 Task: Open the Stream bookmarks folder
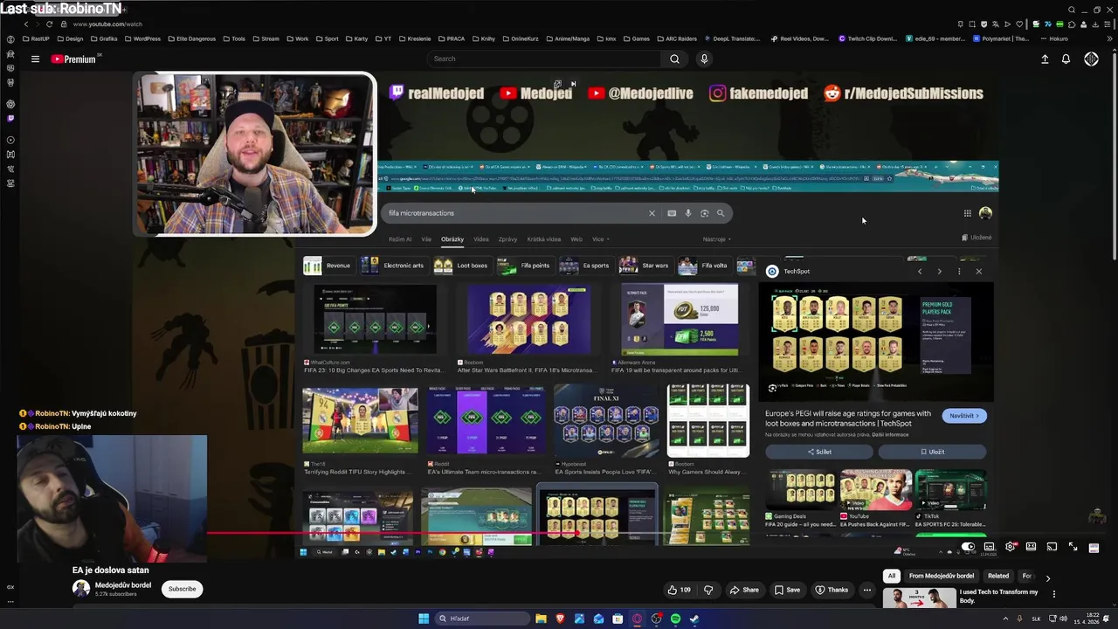(265, 38)
